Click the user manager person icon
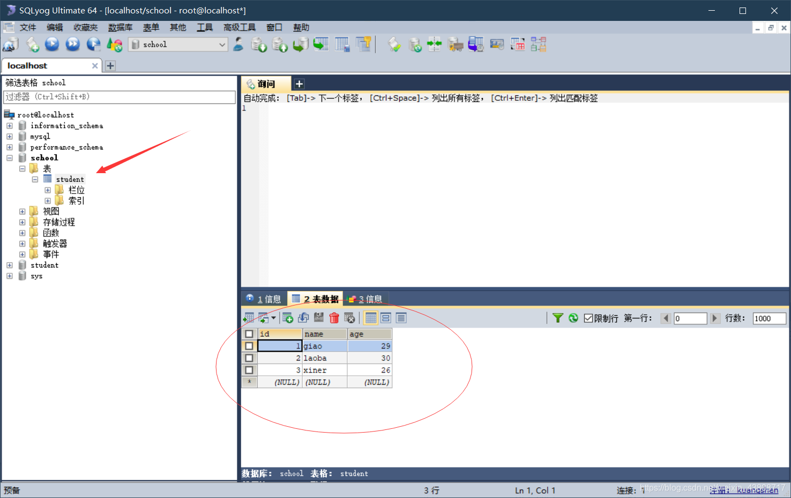This screenshot has width=791, height=498. point(238,44)
